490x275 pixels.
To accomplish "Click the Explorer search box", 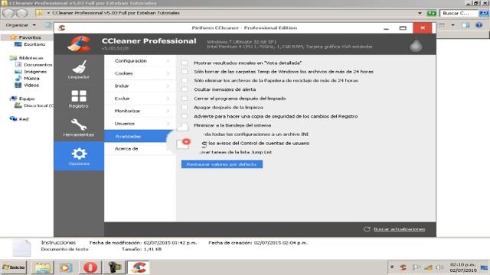I will point(459,13).
